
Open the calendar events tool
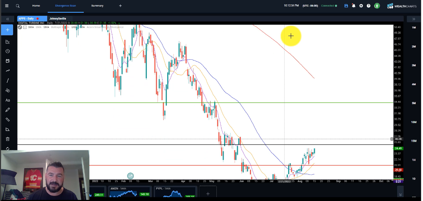click(x=8, y=61)
